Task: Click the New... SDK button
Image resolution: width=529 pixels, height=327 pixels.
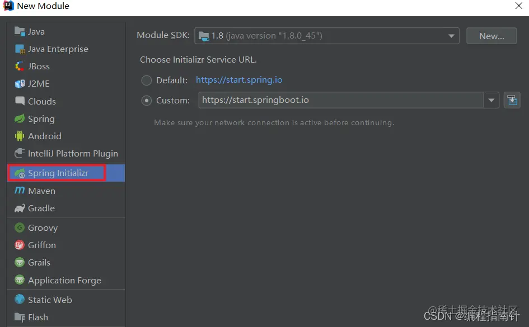Action: pos(491,36)
